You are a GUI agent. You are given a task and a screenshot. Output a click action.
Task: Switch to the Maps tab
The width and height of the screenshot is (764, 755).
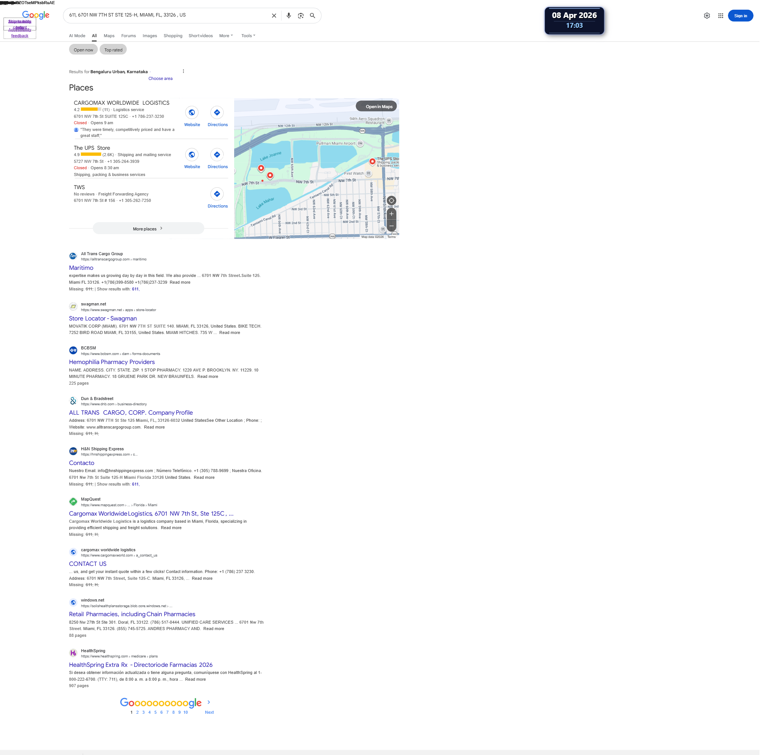[x=109, y=36]
